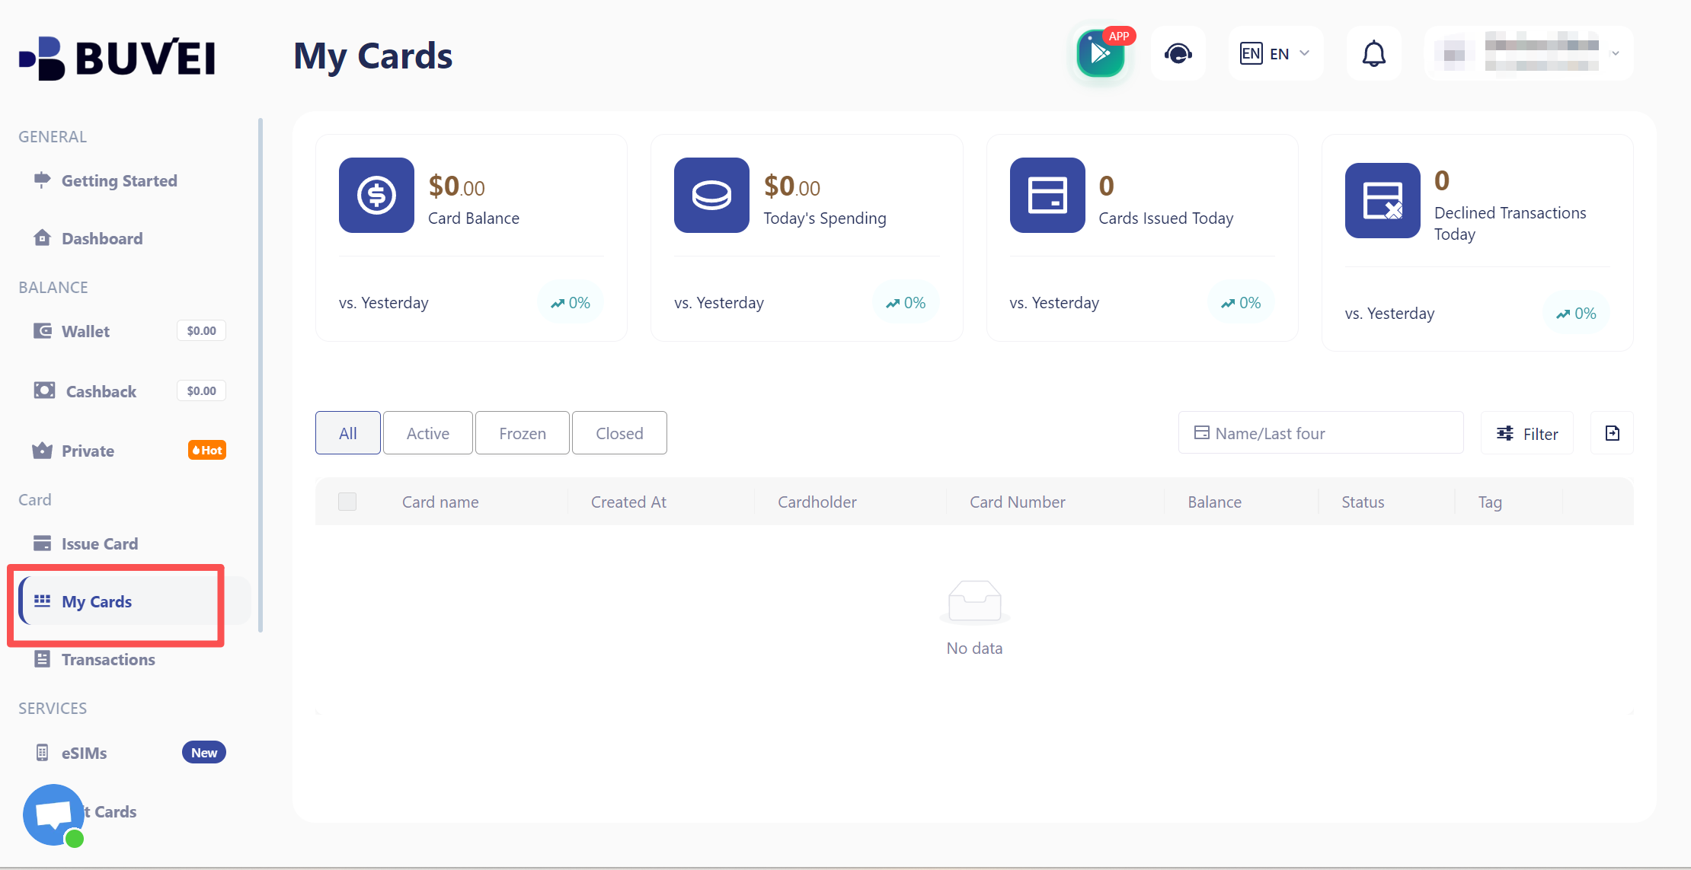1691x870 pixels.
Task: Click the Status column header
Action: [1363, 502]
